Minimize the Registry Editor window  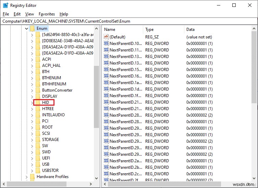219,5
